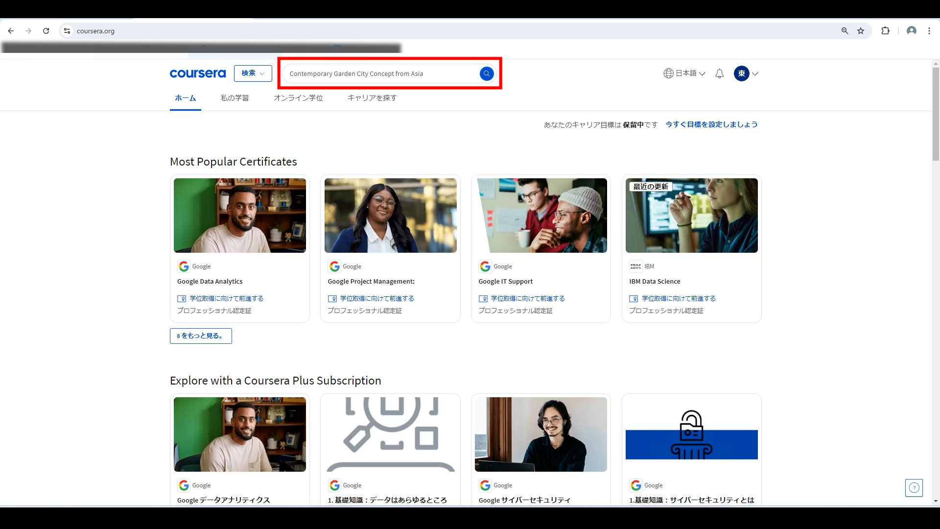Click the blue search magnifier button
The image size is (940, 529).
[486, 73]
